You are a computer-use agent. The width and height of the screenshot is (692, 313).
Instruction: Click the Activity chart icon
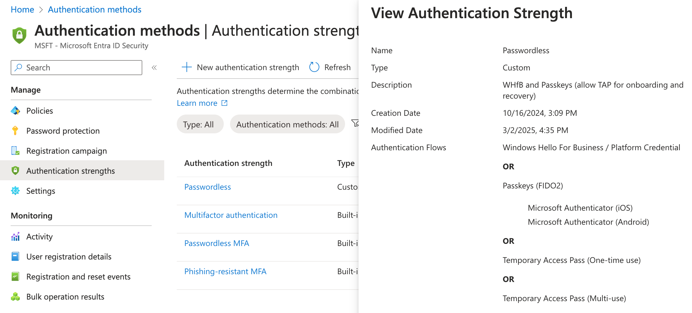[x=15, y=237]
